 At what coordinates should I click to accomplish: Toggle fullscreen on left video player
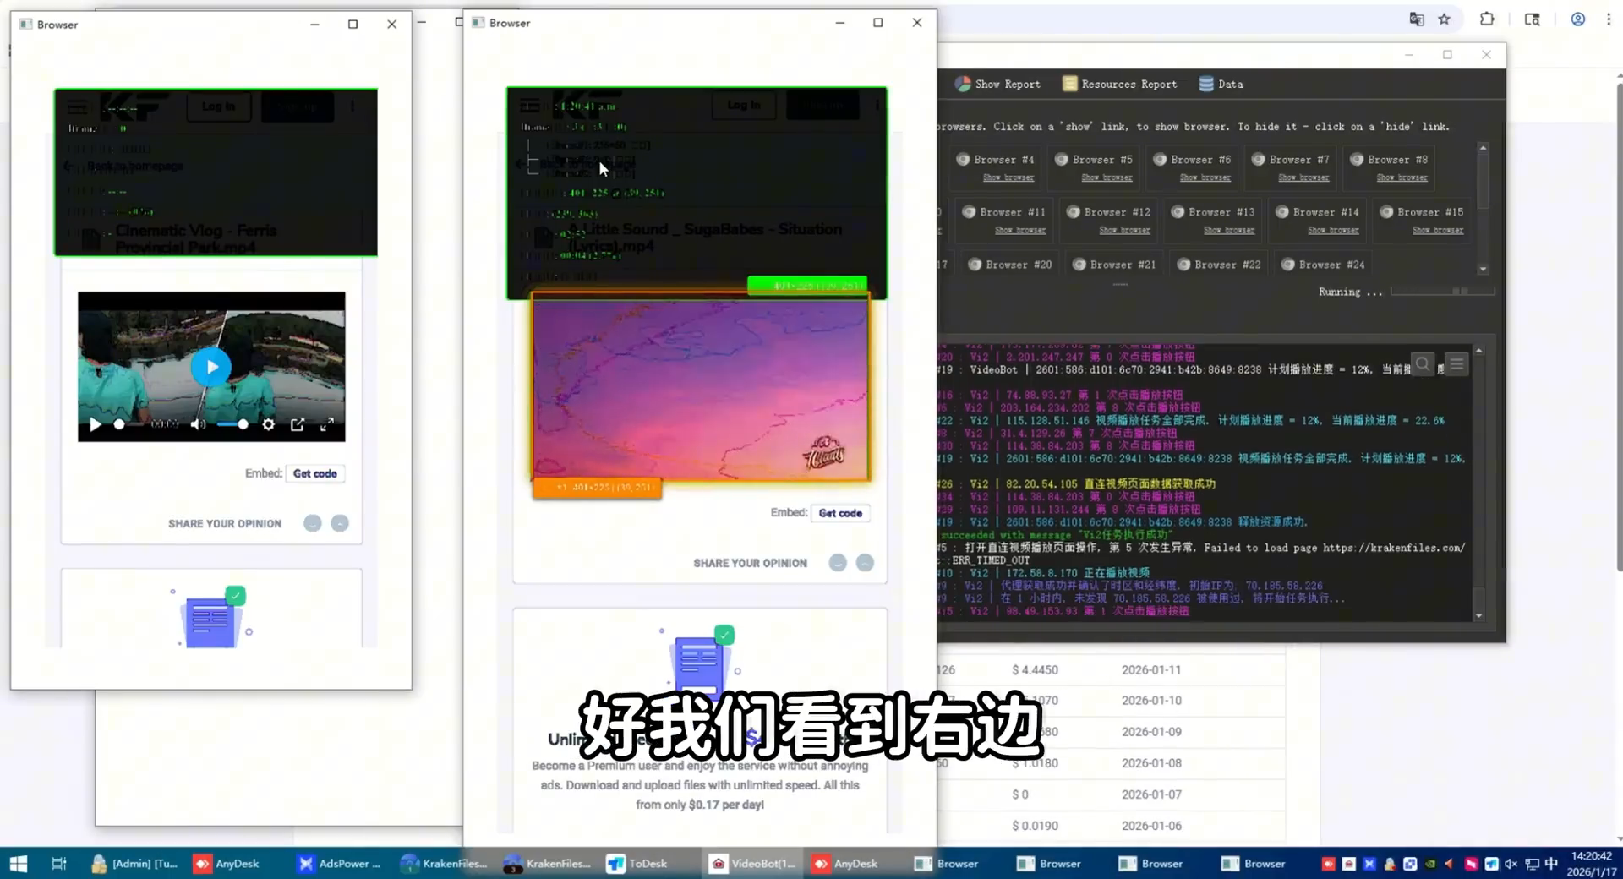(327, 424)
